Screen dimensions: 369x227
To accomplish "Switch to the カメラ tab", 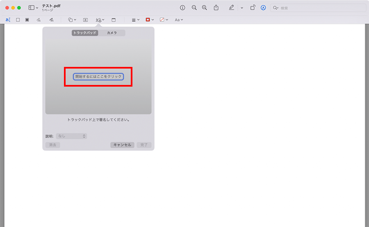I will click(x=112, y=33).
